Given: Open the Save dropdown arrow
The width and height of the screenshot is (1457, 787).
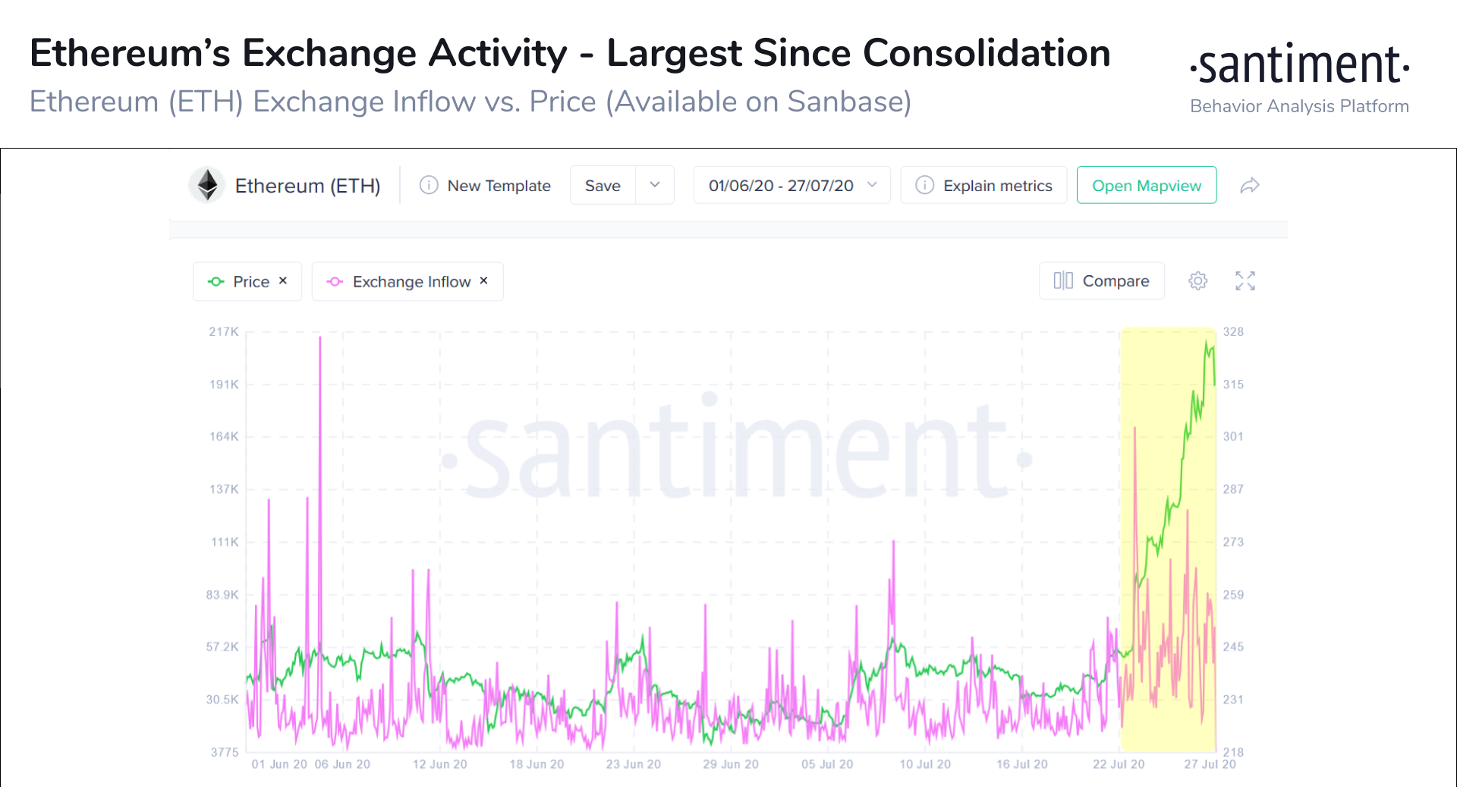Looking at the screenshot, I should 655,185.
